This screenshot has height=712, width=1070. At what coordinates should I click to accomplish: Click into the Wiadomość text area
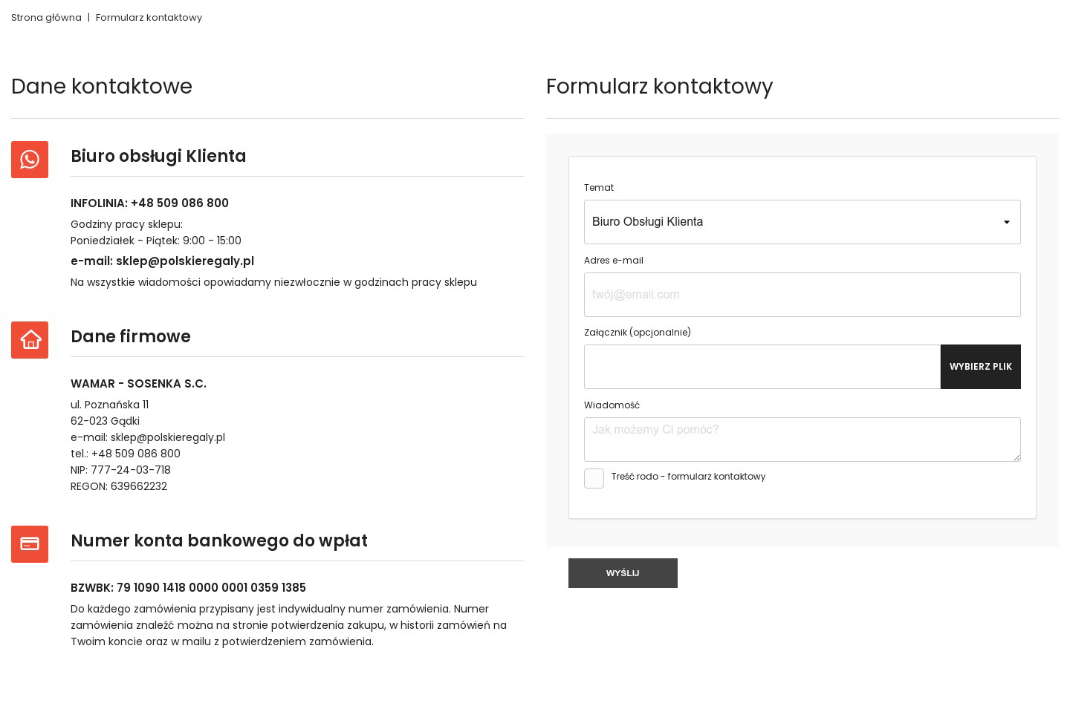[x=802, y=440]
